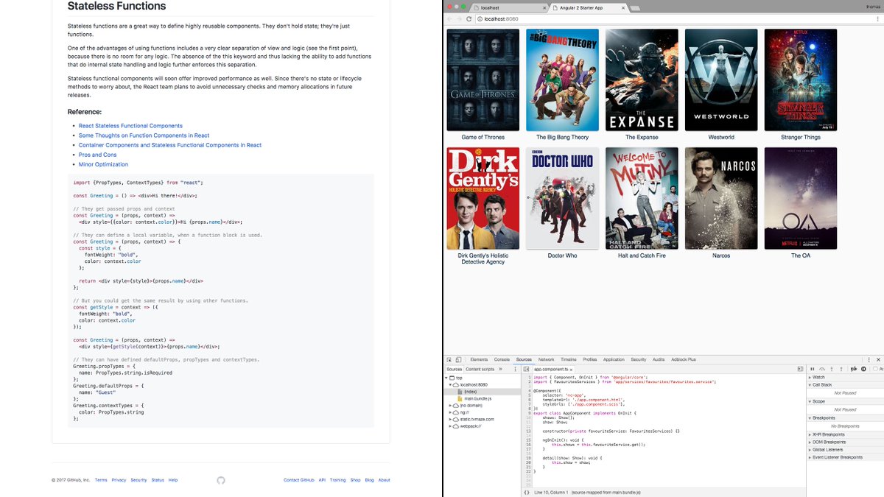The height and width of the screenshot is (497, 884).
Task: Expand DOM Breakpoints section
Action: 845,443
